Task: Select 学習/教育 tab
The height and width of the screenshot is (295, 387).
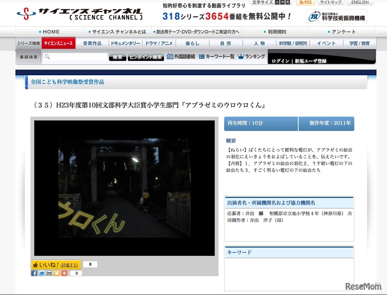Action: pos(360,43)
